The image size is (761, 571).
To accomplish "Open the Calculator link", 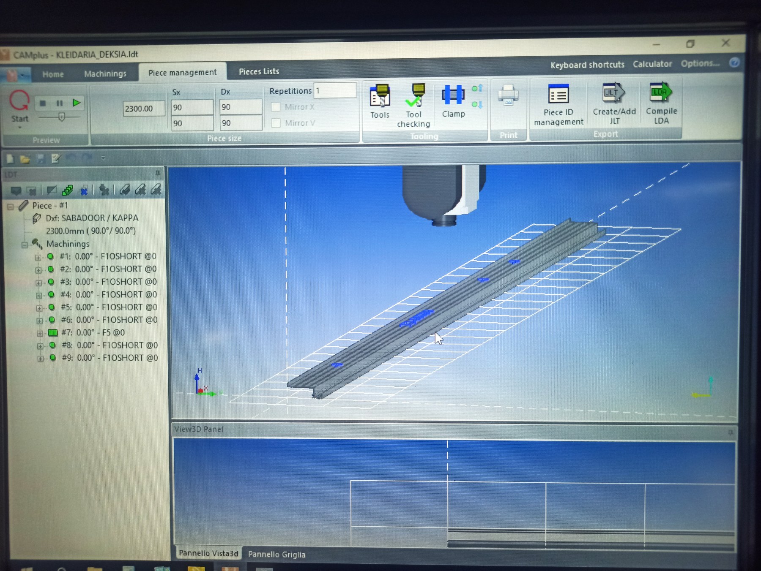I will click(652, 64).
